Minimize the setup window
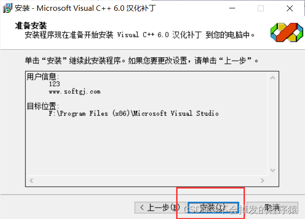This screenshot has width=305, height=219. [x=232, y=8]
